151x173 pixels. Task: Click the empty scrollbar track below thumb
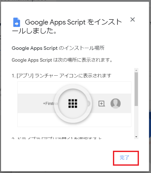pos(136,121)
